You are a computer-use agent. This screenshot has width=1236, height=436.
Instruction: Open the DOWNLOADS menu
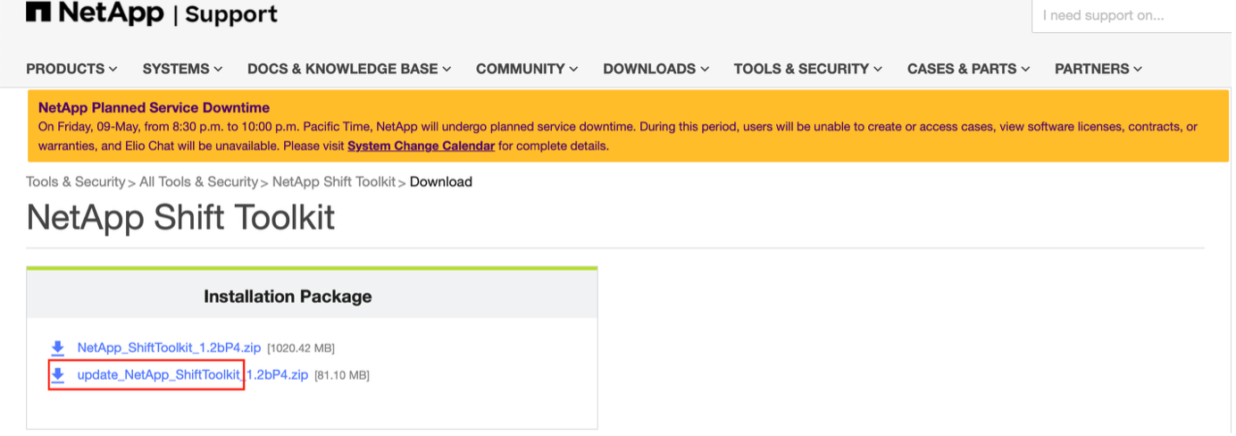[656, 69]
